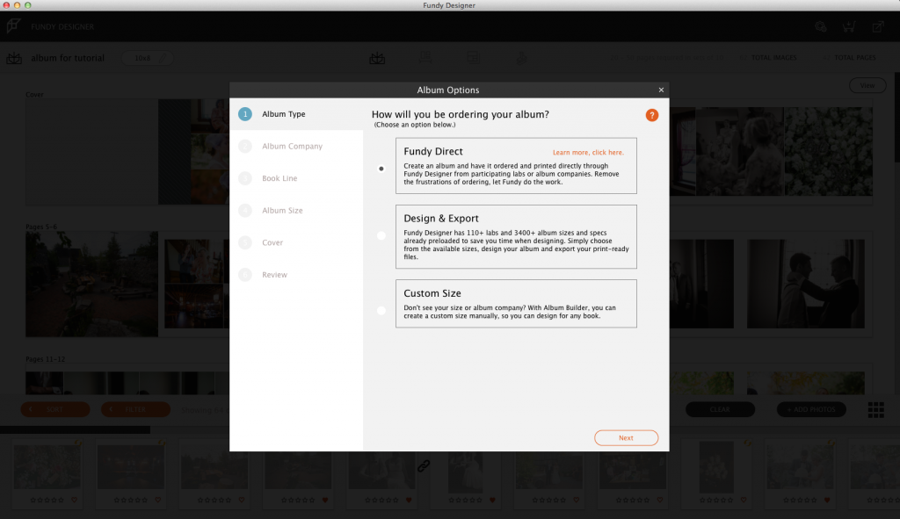Viewport: 900px width, 519px height.
Task: Select the third photo thumbnail in the filmstrip
Action: coord(214,465)
